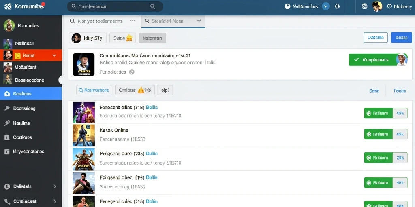Expand the orange Hanat sidebar chevron
The width and height of the screenshot is (415, 207).
(x=55, y=55)
